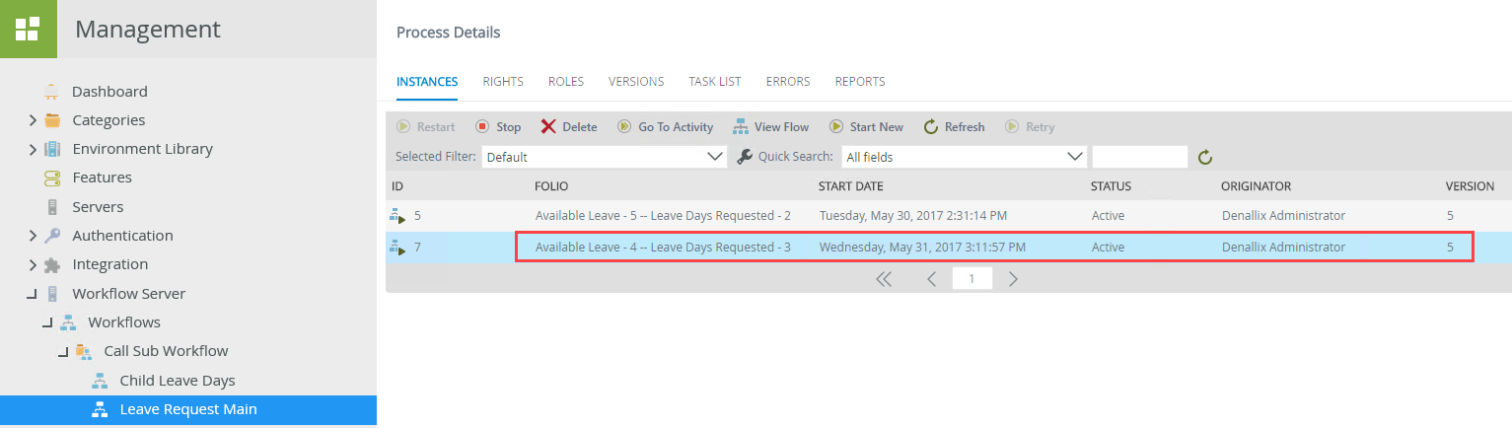
Task: Select Dashboard in the navigation tree
Action: click(x=109, y=92)
